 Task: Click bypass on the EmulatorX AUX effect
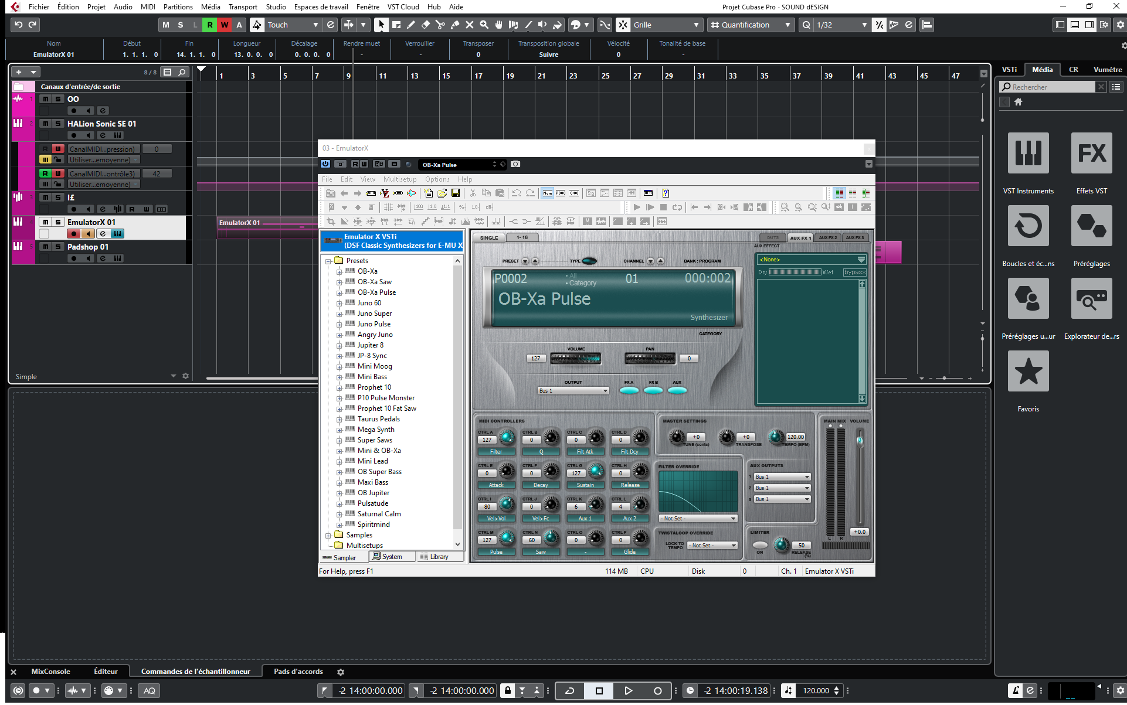(854, 272)
